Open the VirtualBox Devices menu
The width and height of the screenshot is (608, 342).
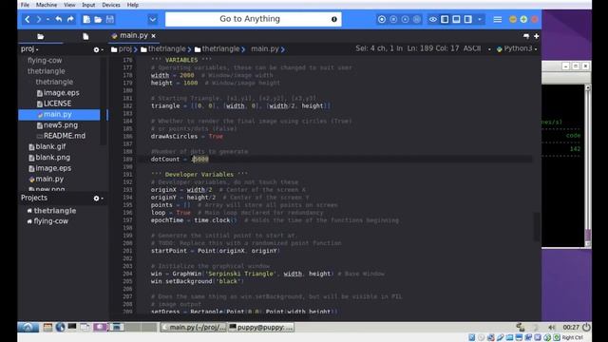point(111,5)
